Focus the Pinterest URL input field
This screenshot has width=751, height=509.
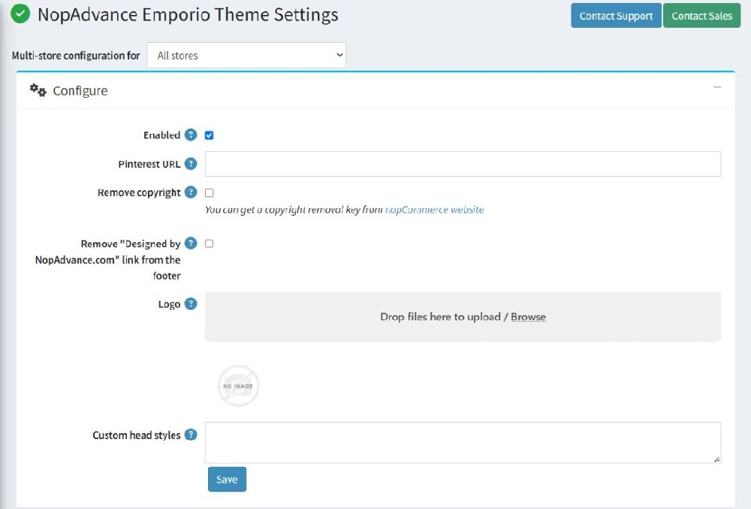(x=463, y=164)
